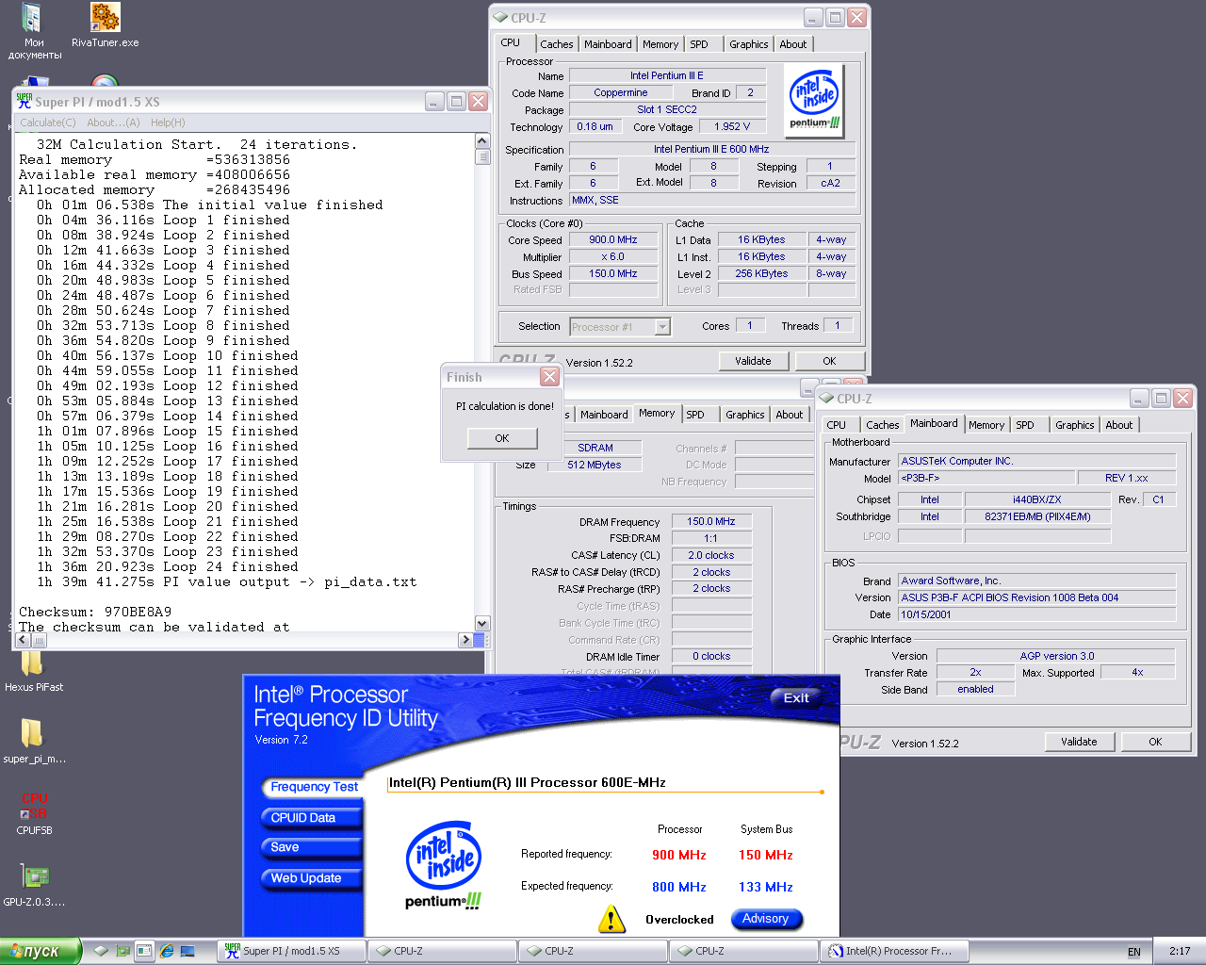
Task: Click OK in the Finish dialog
Action: click(502, 438)
